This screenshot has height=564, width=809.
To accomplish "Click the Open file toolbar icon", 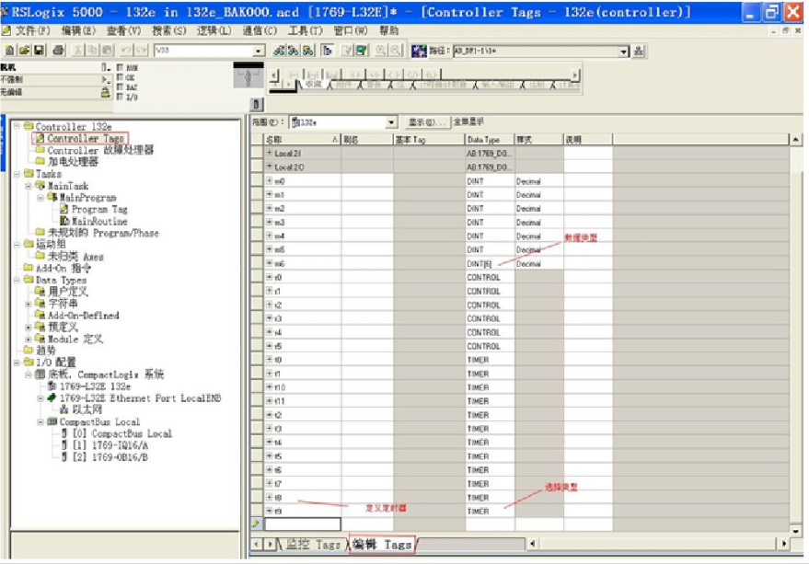I will [x=24, y=50].
